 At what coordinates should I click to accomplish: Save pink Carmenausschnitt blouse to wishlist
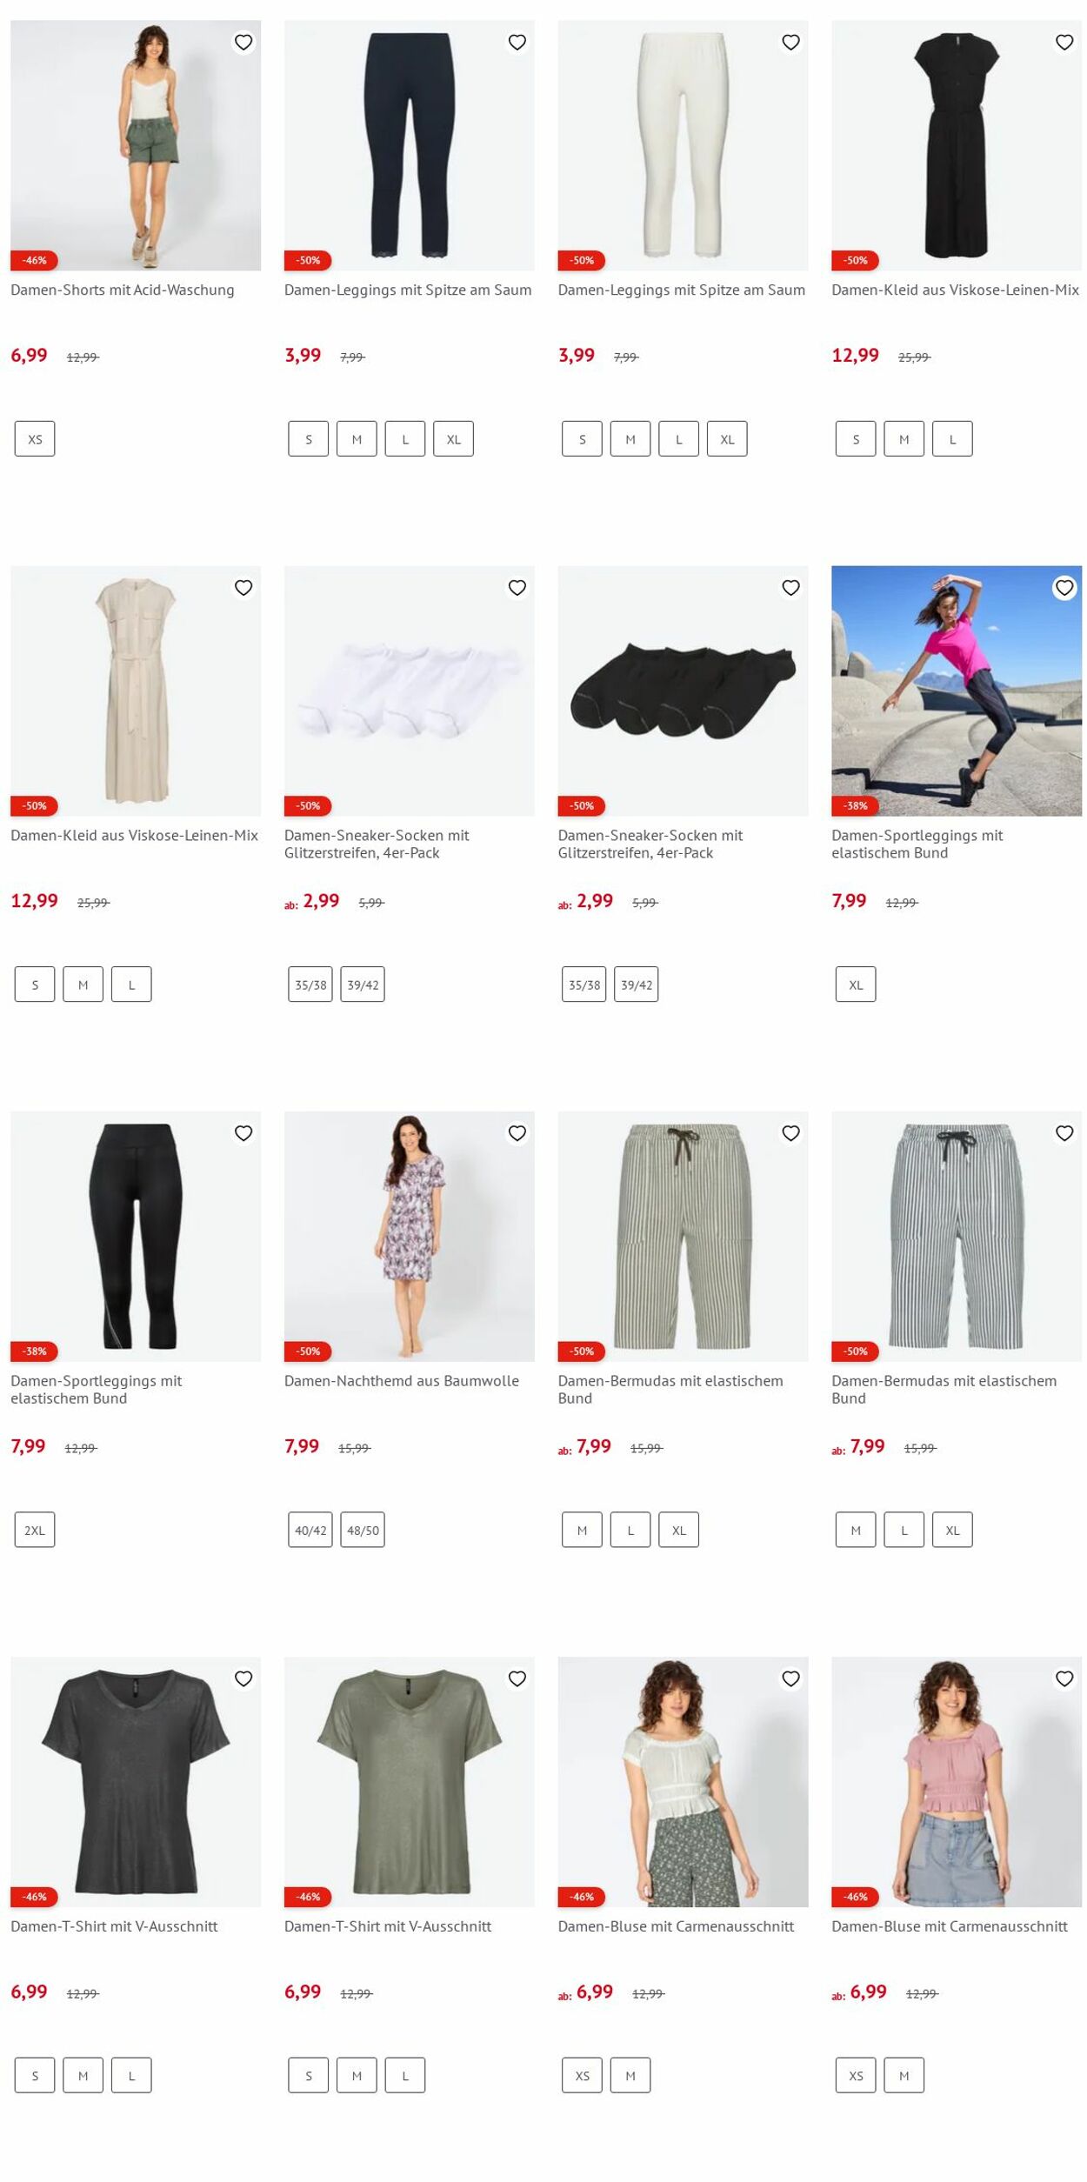pos(1064,1678)
